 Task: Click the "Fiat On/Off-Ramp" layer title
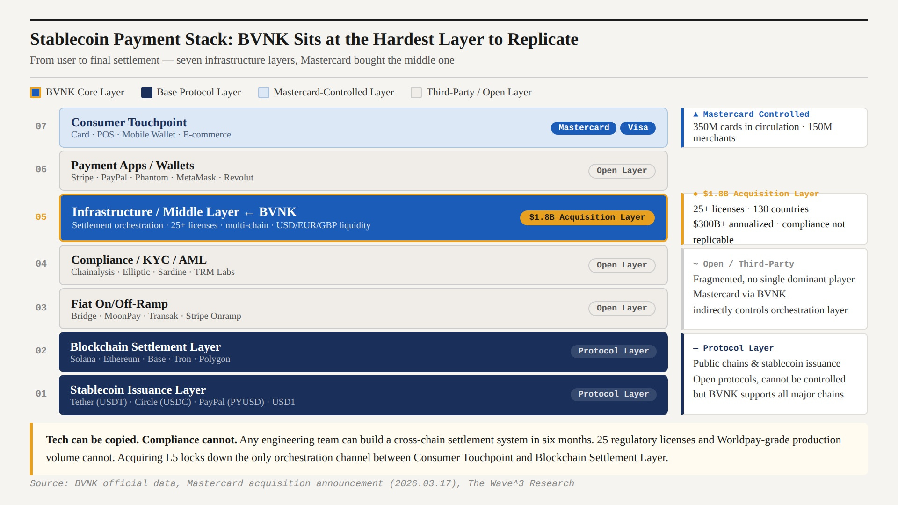[x=119, y=304]
